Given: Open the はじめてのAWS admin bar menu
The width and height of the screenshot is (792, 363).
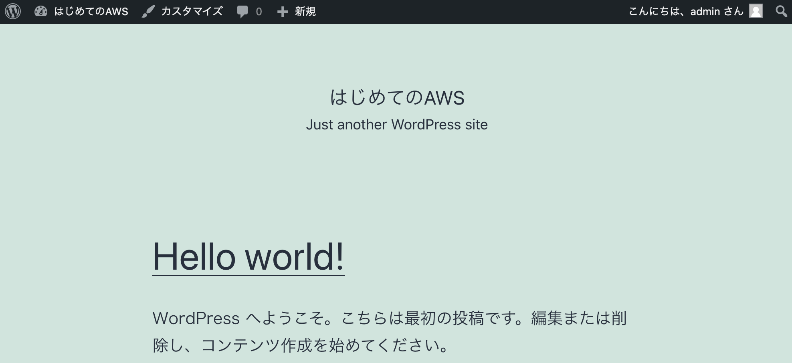Looking at the screenshot, I should [91, 12].
